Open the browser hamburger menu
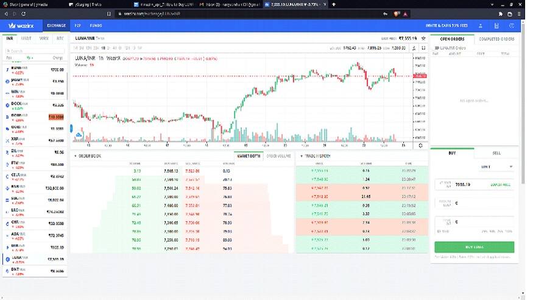533x300 pixels. [519, 14]
